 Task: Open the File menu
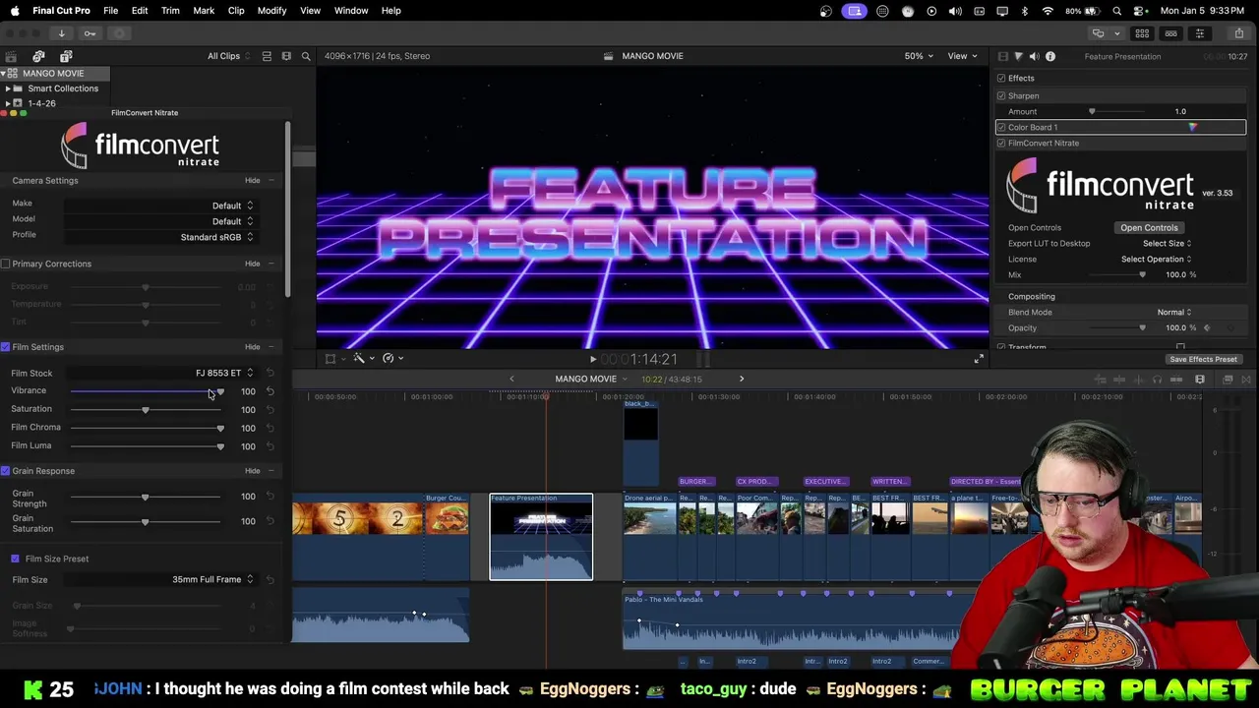(x=110, y=10)
